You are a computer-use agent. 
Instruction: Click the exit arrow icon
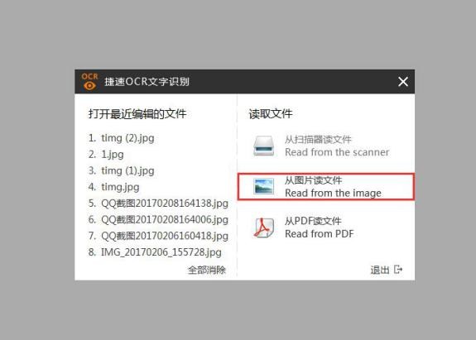click(398, 270)
